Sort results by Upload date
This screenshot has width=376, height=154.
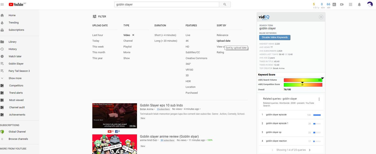223,41
